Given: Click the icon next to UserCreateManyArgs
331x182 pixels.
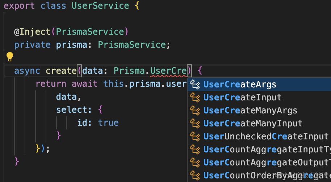Looking at the screenshot, I should 195,110.
